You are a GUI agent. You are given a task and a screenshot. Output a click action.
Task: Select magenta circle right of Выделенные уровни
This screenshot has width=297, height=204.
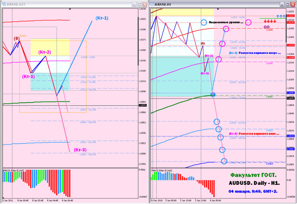248,22
